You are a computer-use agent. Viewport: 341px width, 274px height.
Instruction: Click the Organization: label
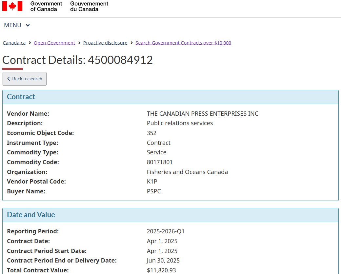(x=27, y=172)
